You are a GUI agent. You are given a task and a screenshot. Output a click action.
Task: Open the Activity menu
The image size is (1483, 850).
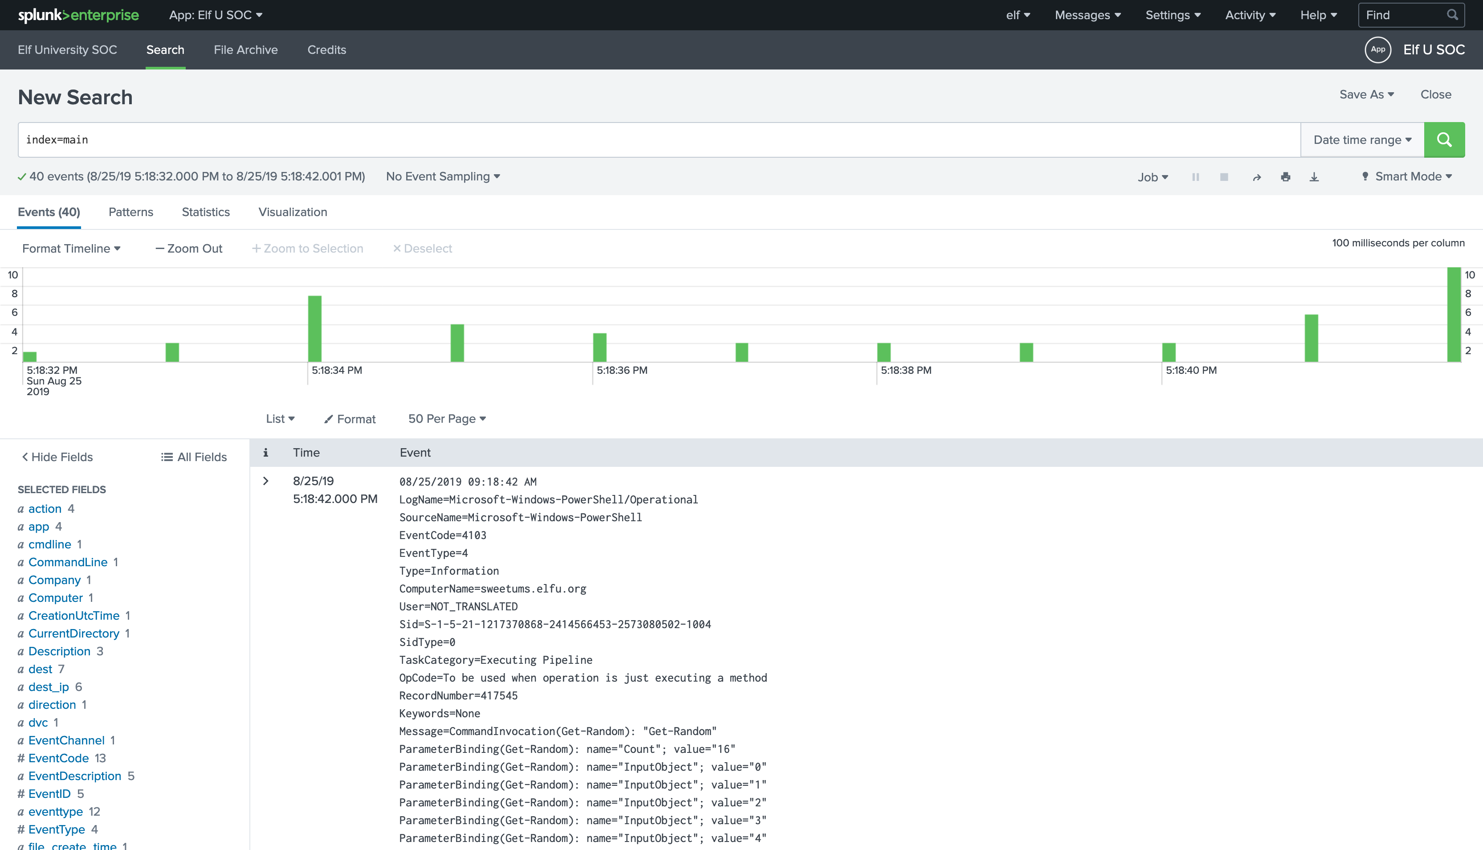[x=1250, y=15]
